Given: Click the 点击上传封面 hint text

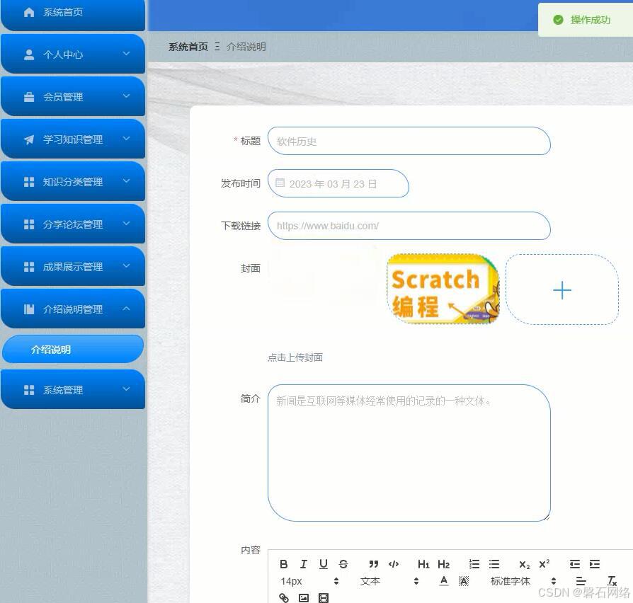Looking at the screenshot, I should pyautogui.click(x=295, y=357).
